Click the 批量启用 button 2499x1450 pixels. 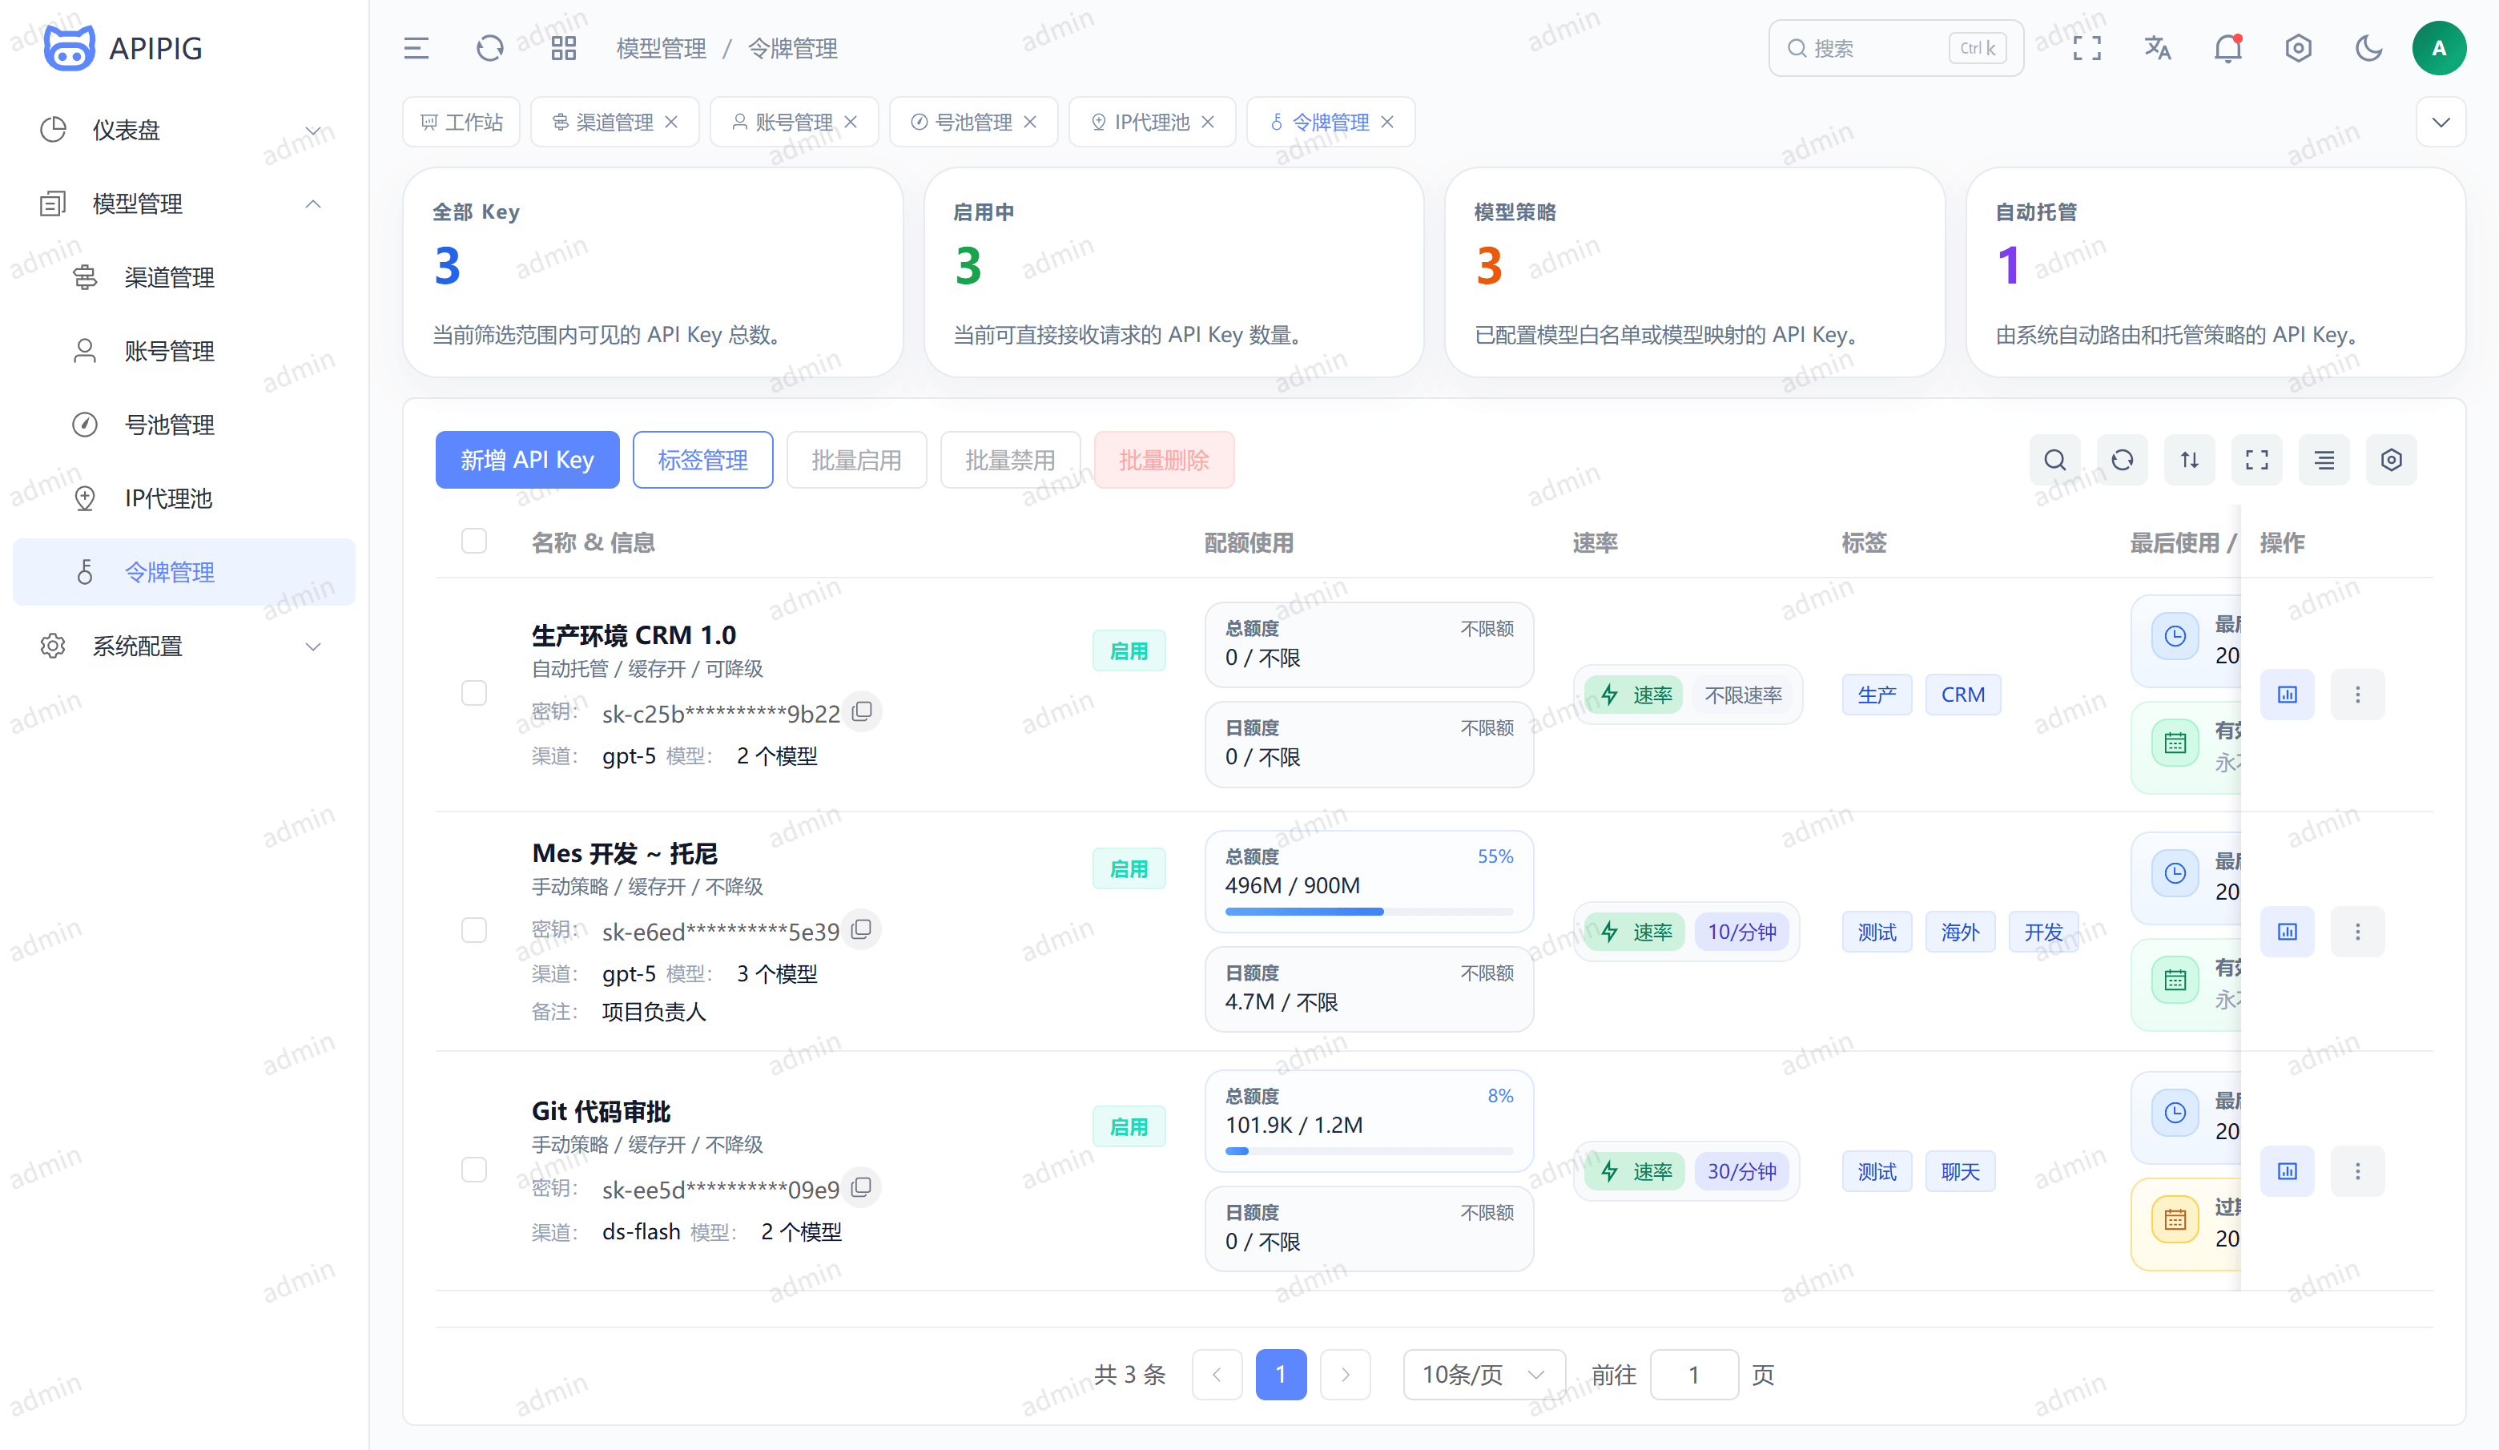click(x=857, y=460)
